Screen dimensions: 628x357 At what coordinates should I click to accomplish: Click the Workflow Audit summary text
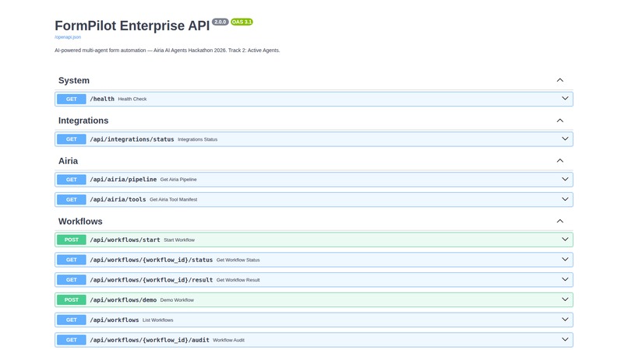(229, 340)
